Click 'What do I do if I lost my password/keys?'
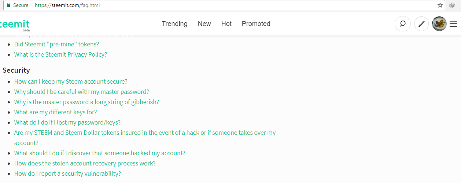The image size is (461, 183). pyautogui.click(x=67, y=122)
